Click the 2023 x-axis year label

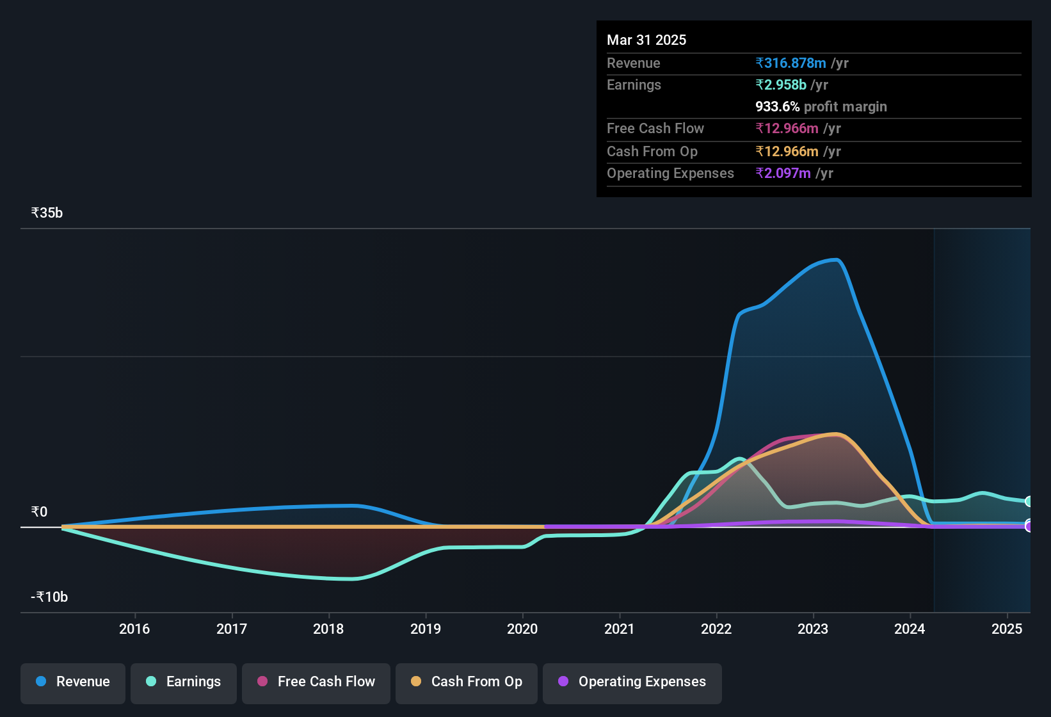coord(813,629)
